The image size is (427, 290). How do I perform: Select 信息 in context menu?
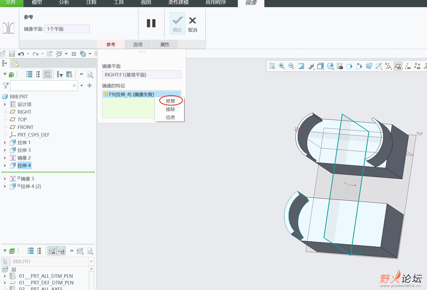(x=171, y=117)
